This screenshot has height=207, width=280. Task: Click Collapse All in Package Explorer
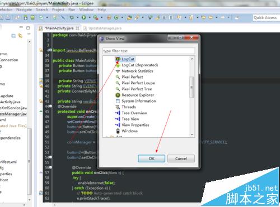tap(13, 36)
